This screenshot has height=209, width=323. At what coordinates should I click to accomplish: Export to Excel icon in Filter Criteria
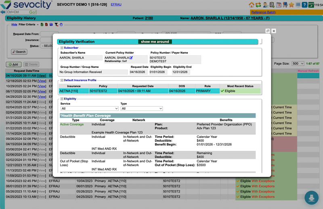tap(42, 25)
